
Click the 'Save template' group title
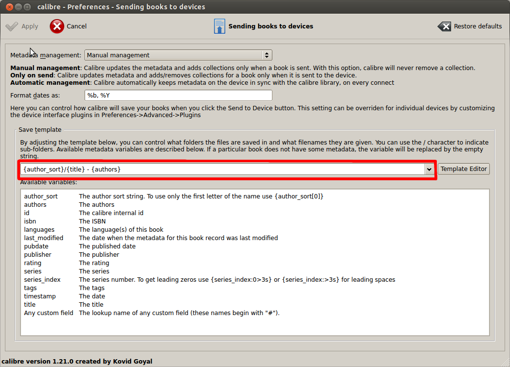[x=40, y=129]
